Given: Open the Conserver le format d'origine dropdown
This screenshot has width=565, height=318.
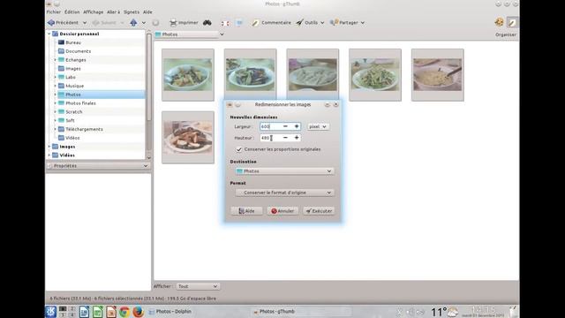Looking at the screenshot, I should 284,193.
